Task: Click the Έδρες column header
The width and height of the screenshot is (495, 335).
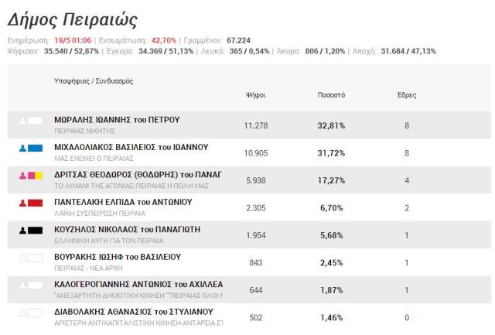Action: click(x=406, y=95)
